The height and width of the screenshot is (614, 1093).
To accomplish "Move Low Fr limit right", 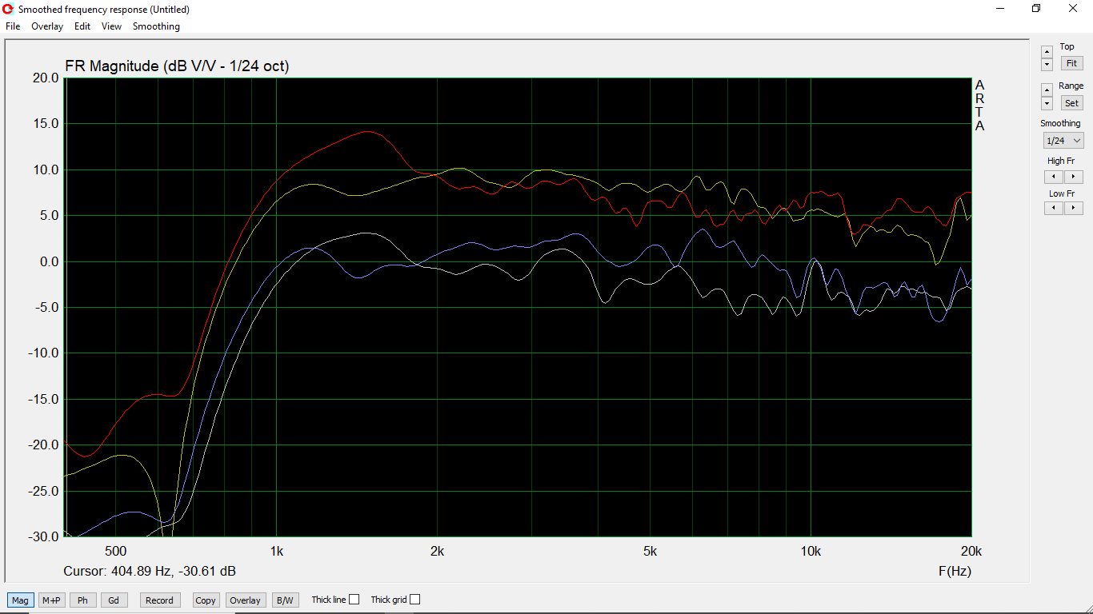I will coord(1073,208).
